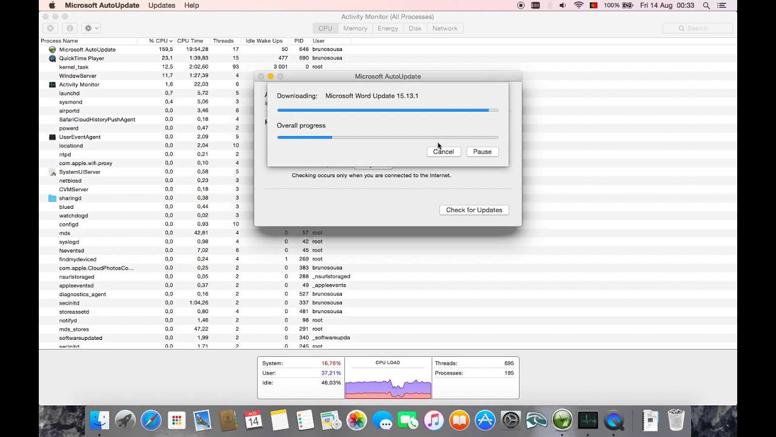This screenshot has height=437, width=776.
Task: Click the battery status icon
Action: (627, 5)
